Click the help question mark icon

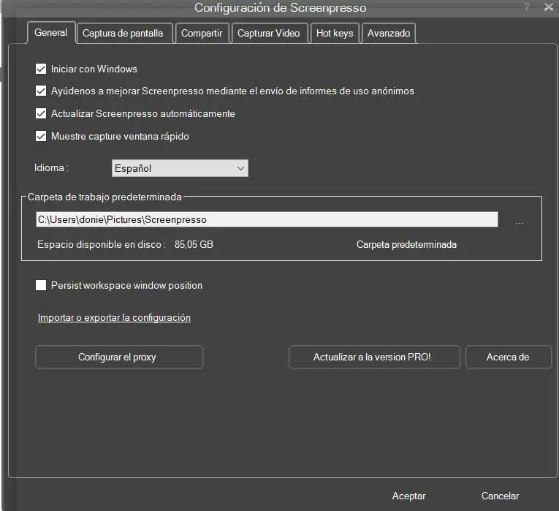527,7
